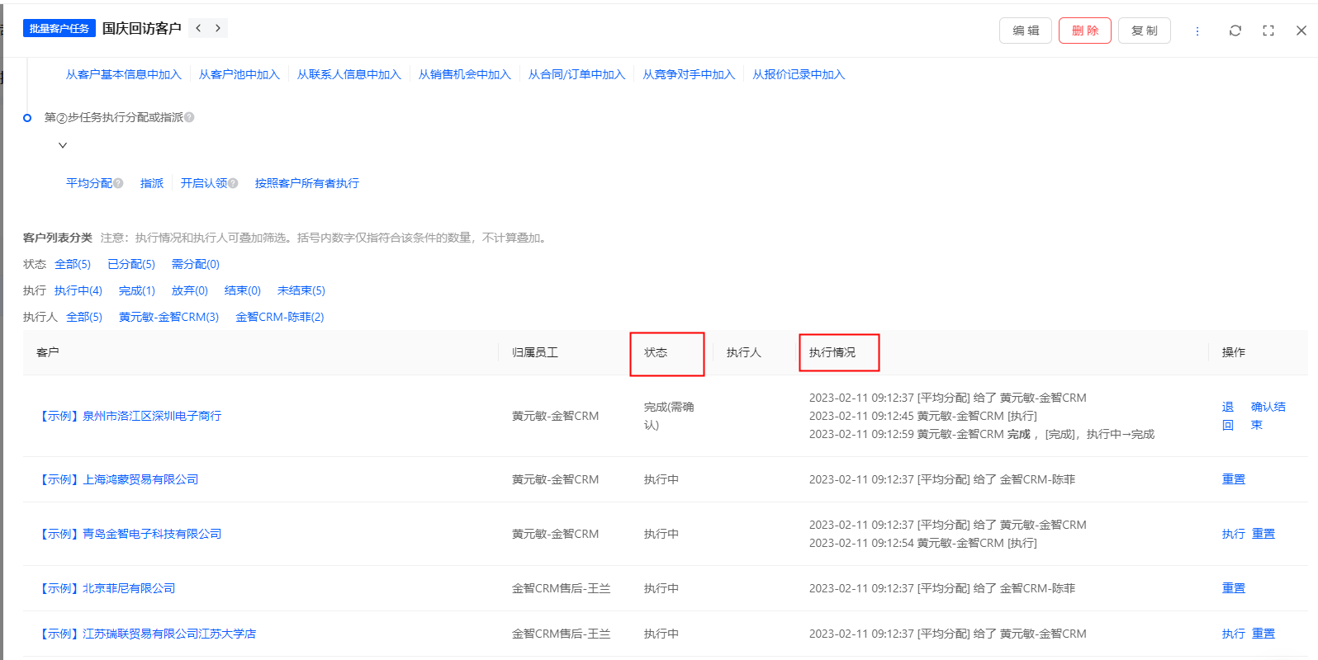Choose 平均分配 allocation

89,183
